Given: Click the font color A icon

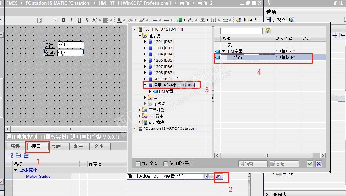Looking at the screenshot, I should click(x=119, y=20).
